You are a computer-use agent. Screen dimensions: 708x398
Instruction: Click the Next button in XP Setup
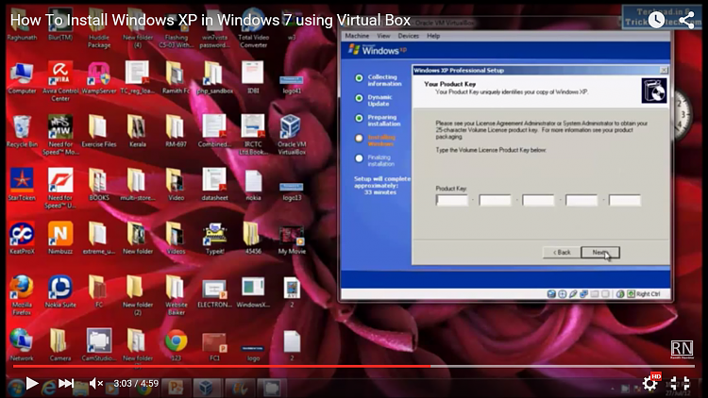pos(600,252)
